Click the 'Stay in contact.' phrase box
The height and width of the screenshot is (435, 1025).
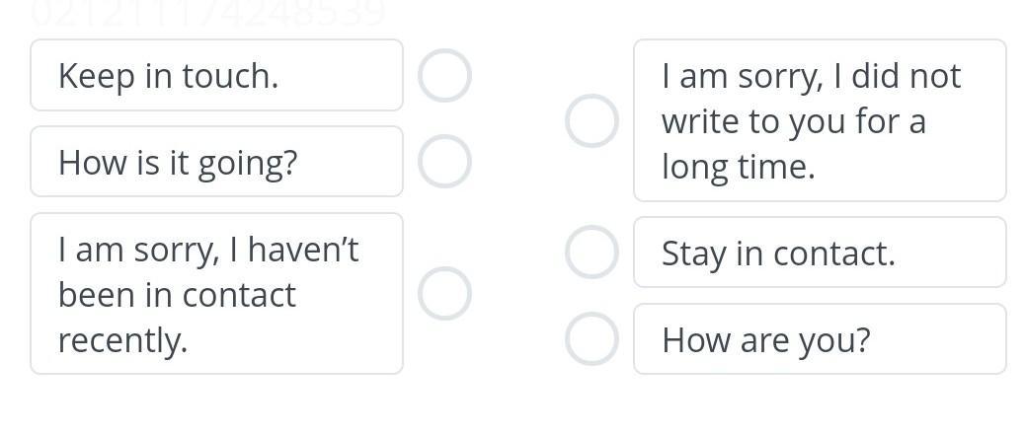819,253
